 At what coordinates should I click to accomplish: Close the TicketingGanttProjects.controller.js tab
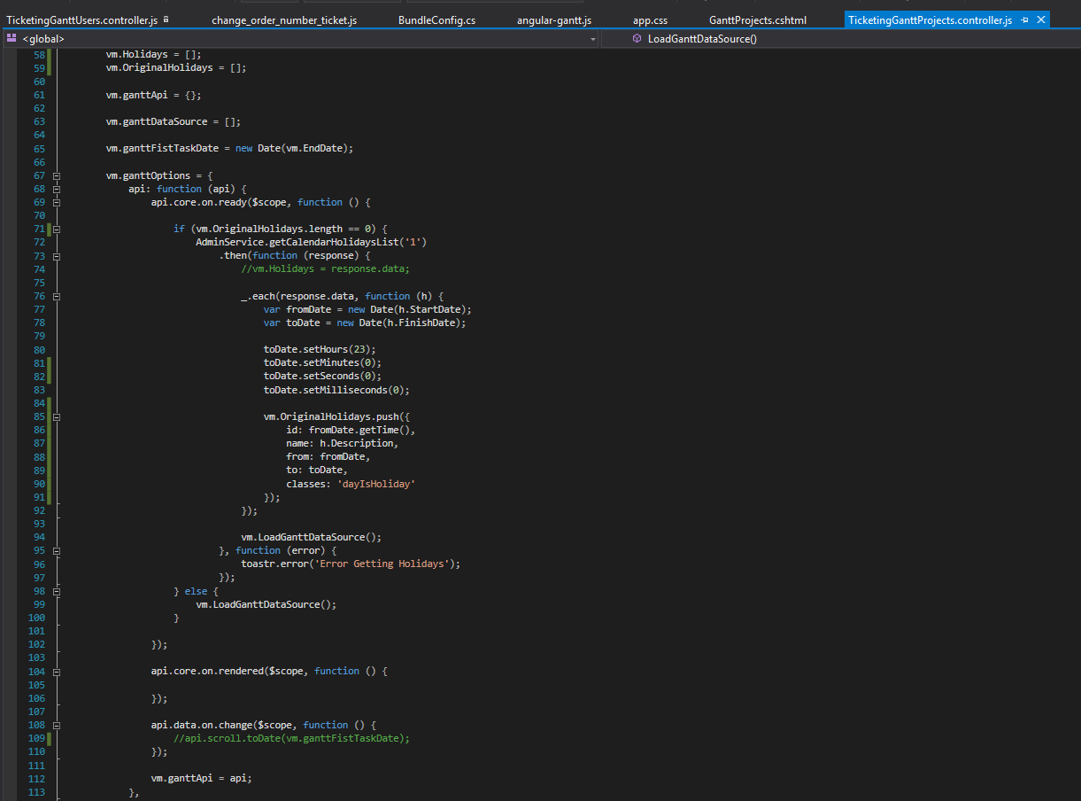1041,19
